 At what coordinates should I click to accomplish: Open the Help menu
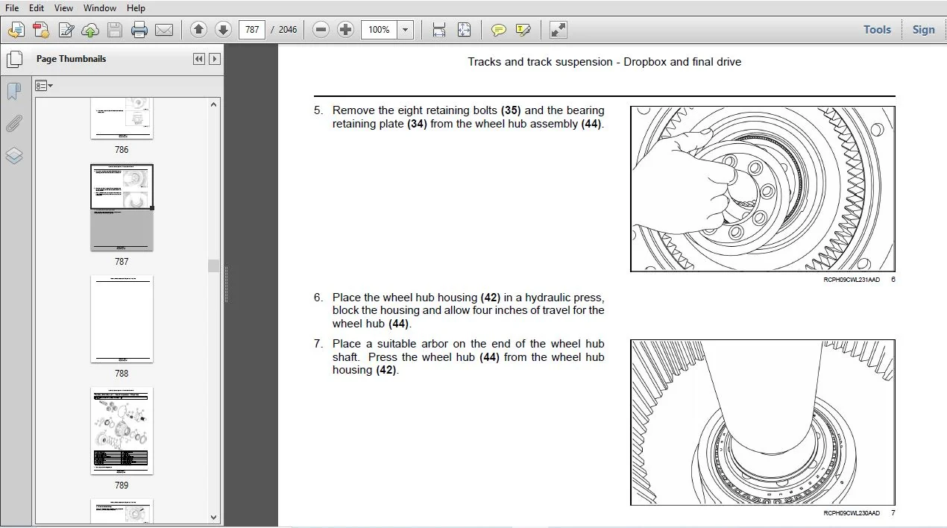(x=136, y=7)
